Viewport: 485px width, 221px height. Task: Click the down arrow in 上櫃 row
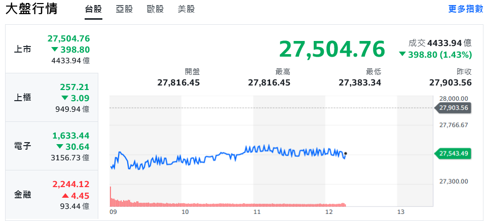coord(65,98)
